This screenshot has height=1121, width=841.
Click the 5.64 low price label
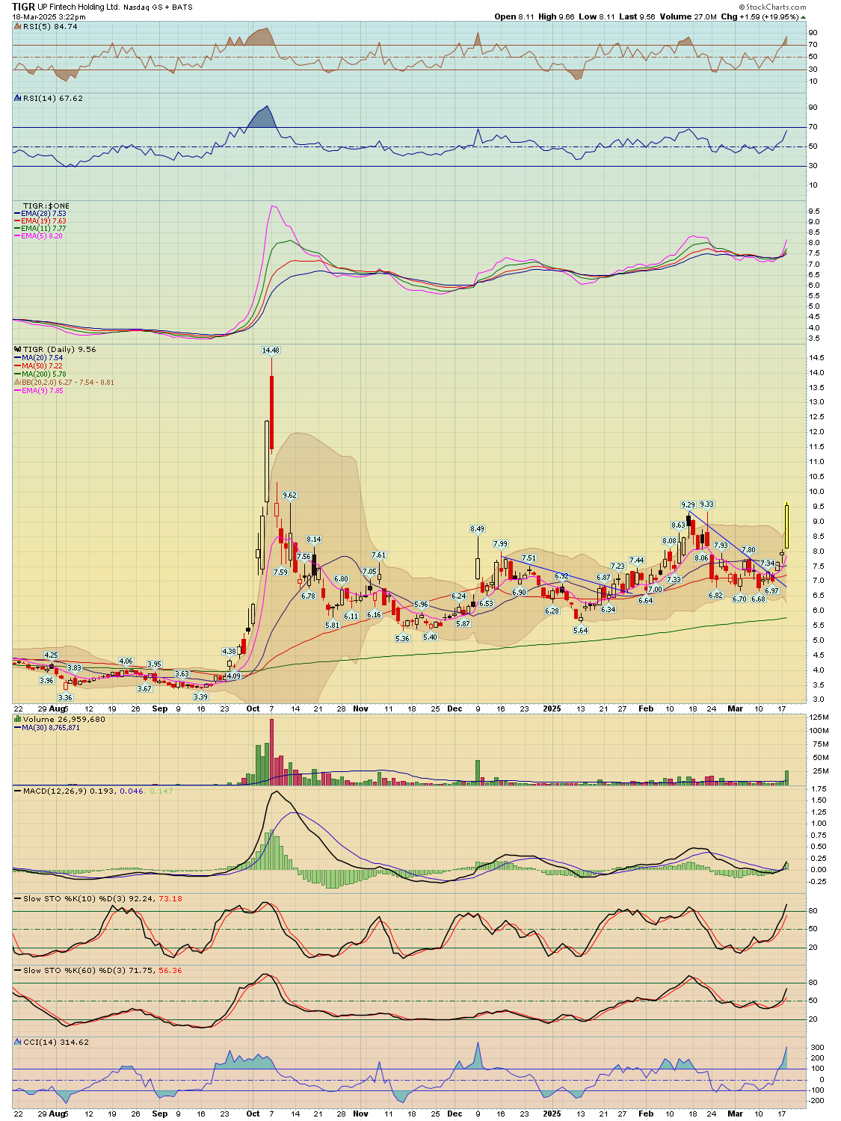[581, 631]
